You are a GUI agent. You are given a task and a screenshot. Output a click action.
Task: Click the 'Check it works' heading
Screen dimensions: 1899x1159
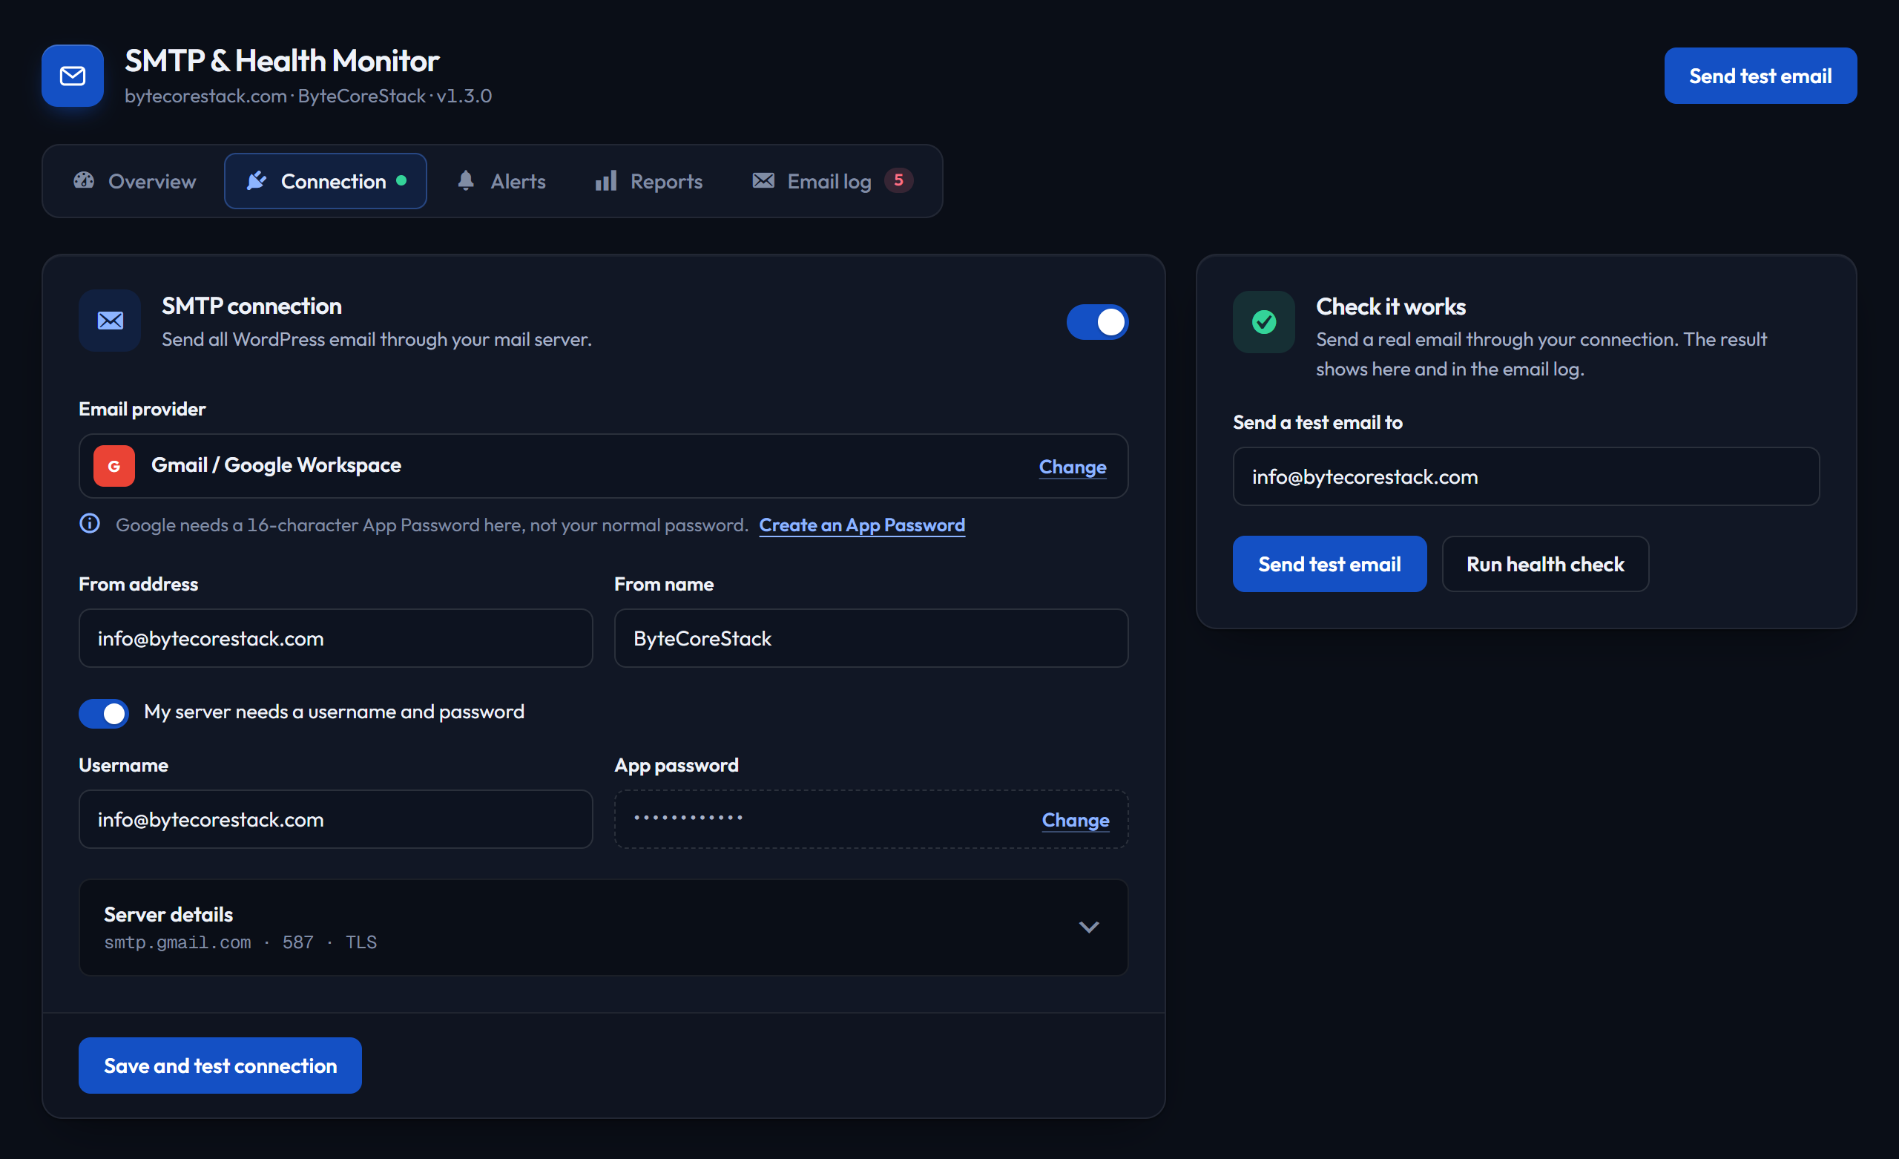pyautogui.click(x=1391, y=306)
